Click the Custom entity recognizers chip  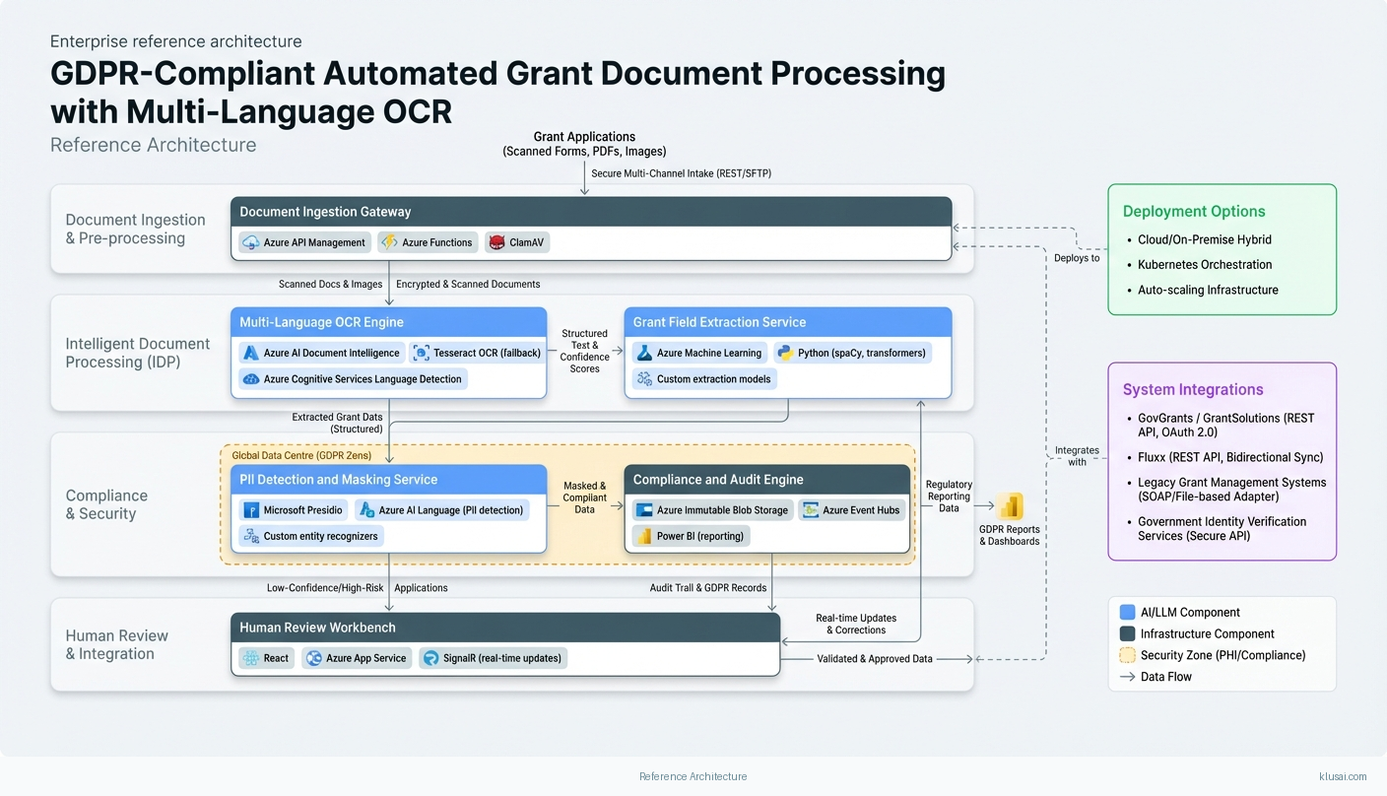tap(310, 537)
